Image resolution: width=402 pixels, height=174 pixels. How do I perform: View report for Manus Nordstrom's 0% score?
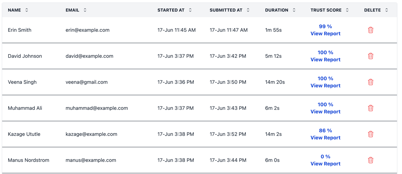pos(325,164)
